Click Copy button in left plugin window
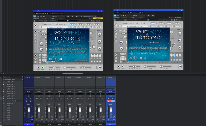Image resolution: width=206 pixels, height=126 pixels. pos(52,18)
